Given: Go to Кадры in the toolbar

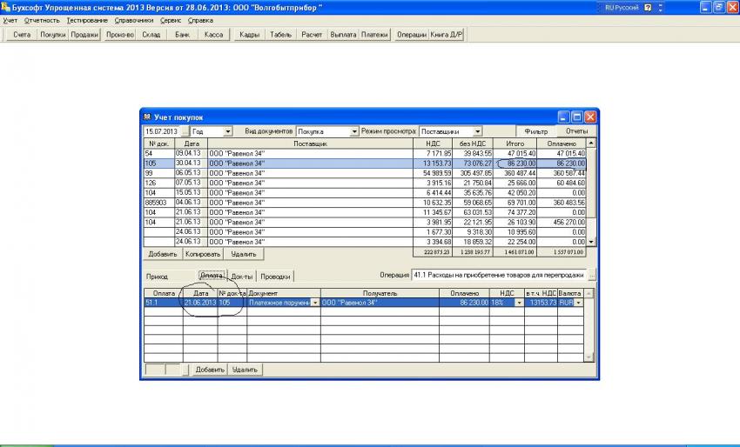Looking at the screenshot, I should (249, 35).
